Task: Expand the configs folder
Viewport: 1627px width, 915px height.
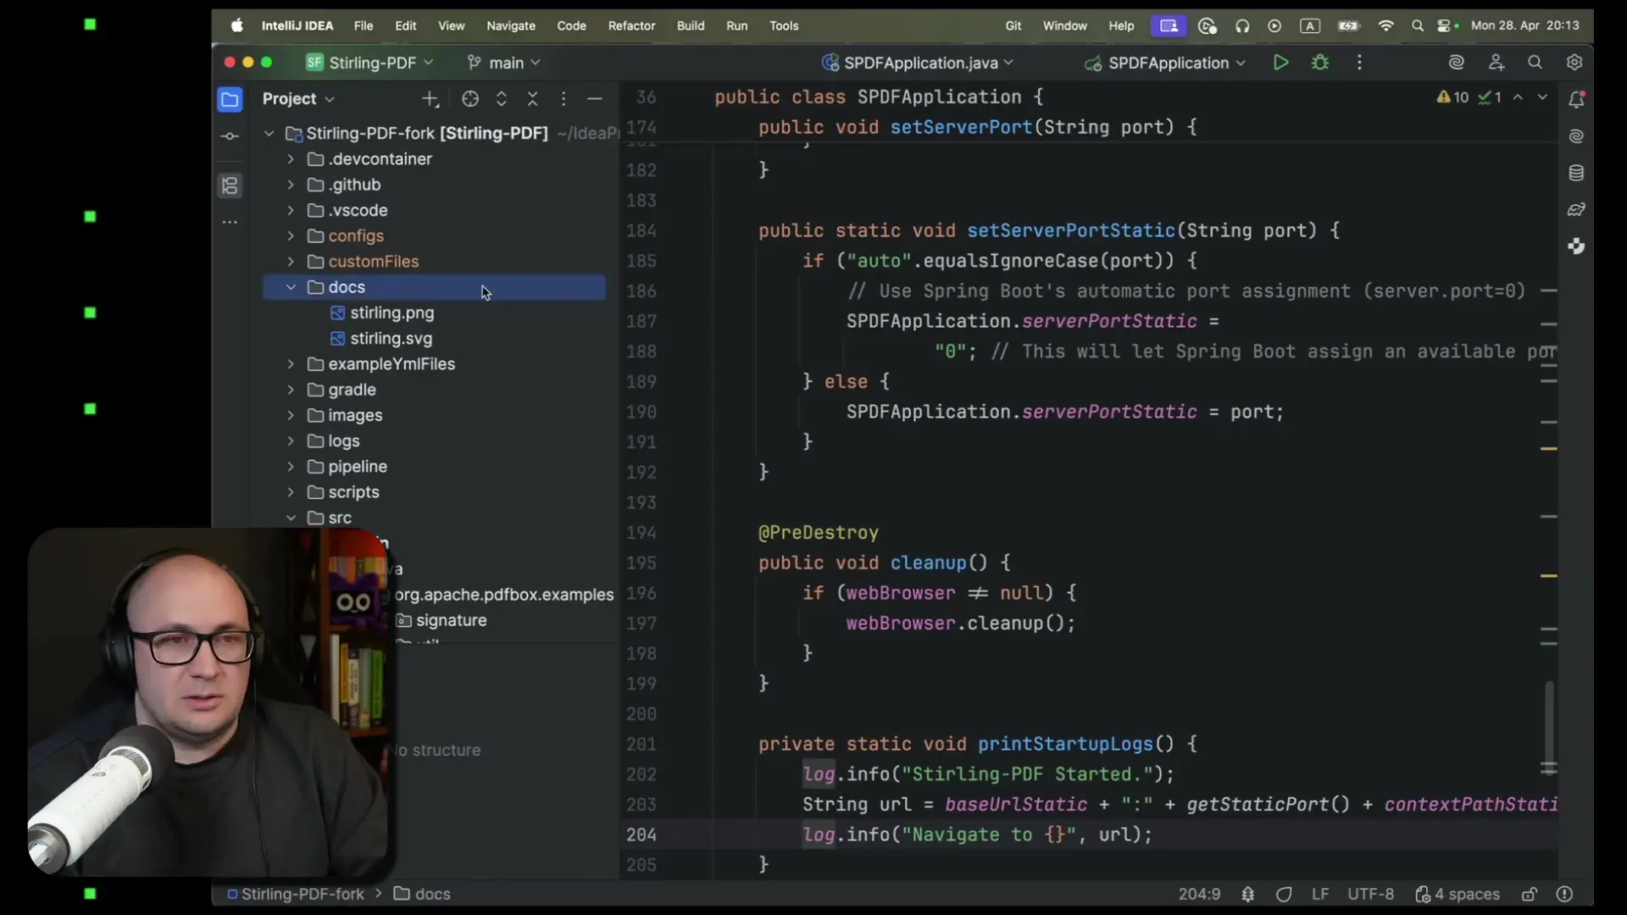Action: point(291,236)
